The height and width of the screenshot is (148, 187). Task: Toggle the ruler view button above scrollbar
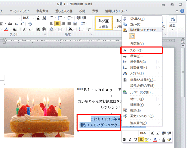point(183,41)
